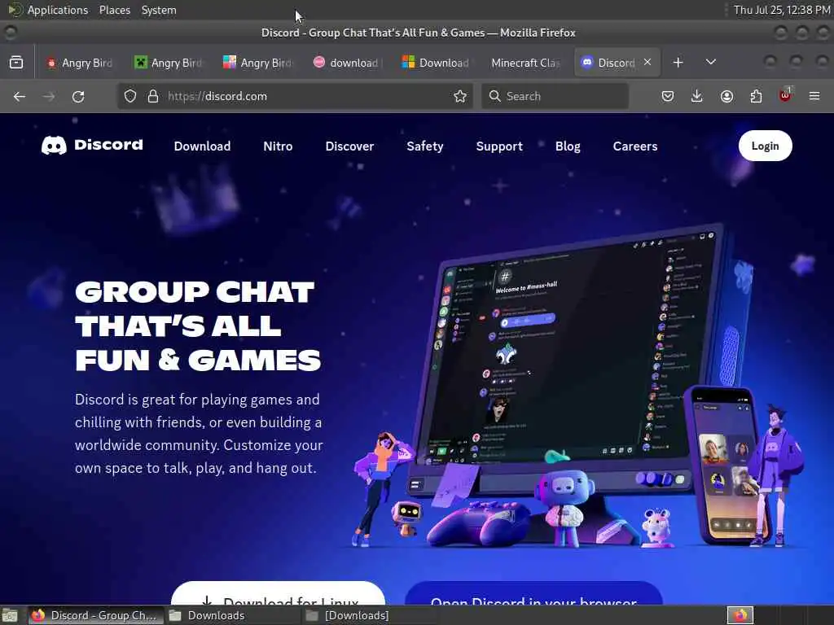Show site security info via padlock icon
834x625 pixels.
point(153,96)
